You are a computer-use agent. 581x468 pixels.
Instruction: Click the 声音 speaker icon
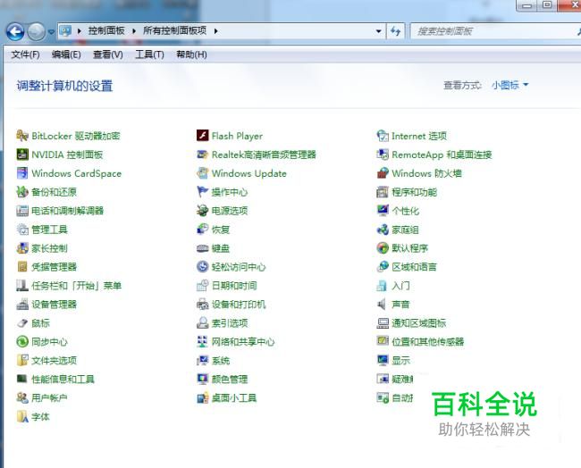(x=383, y=304)
